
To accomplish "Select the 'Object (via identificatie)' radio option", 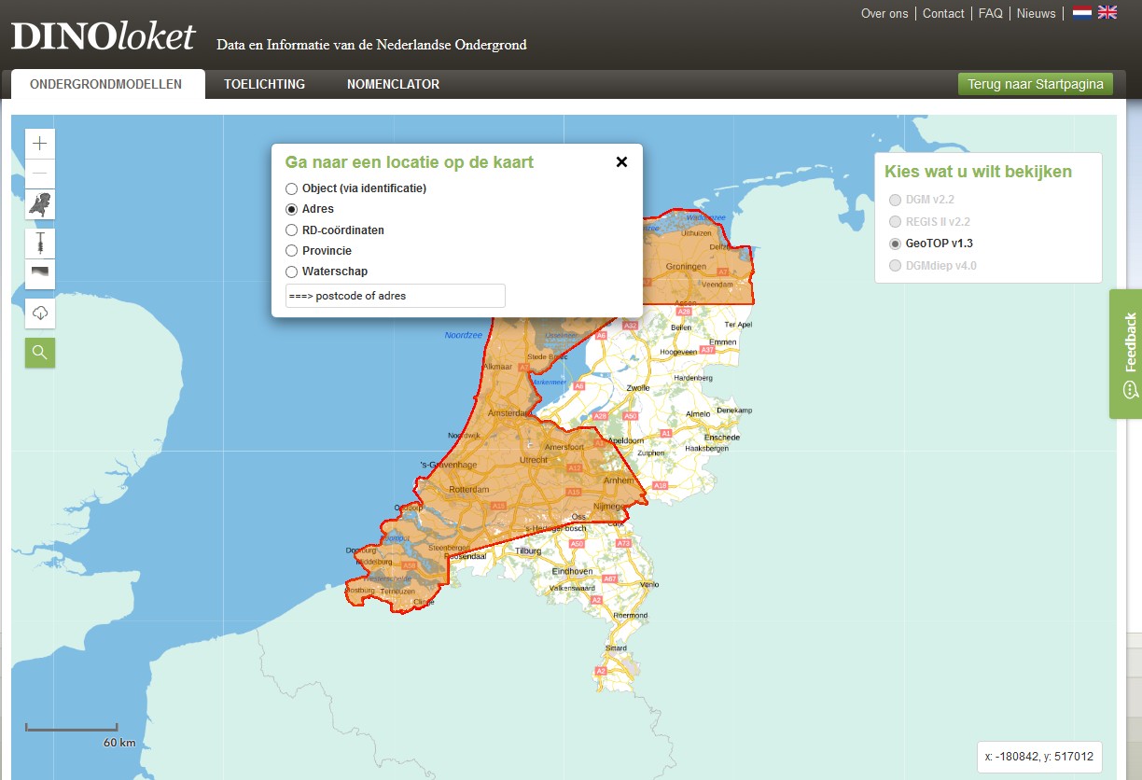I will (x=292, y=188).
